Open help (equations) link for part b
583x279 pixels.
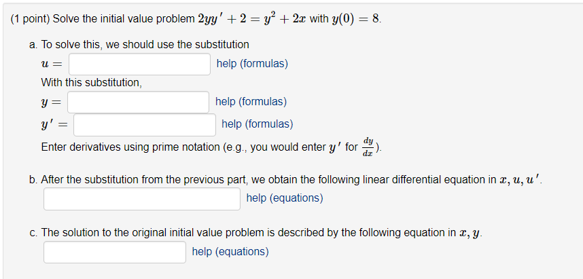point(285,198)
